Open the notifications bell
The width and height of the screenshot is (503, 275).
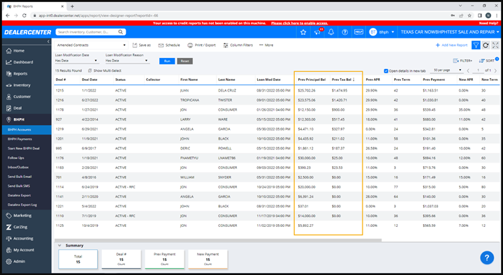click(331, 32)
